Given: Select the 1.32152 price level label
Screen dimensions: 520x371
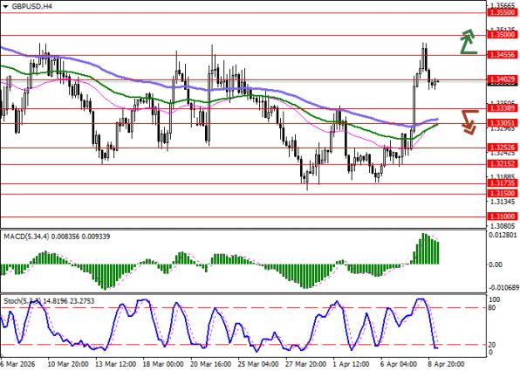Looking at the screenshot, I should point(503,163).
